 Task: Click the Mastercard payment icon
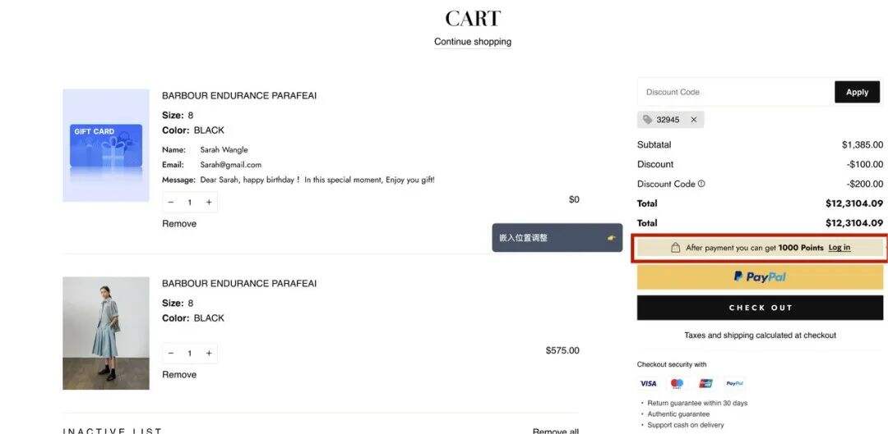pyautogui.click(x=677, y=383)
